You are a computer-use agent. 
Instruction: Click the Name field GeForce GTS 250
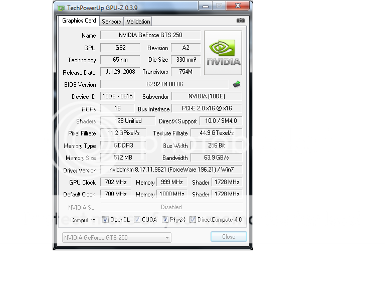pos(150,35)
